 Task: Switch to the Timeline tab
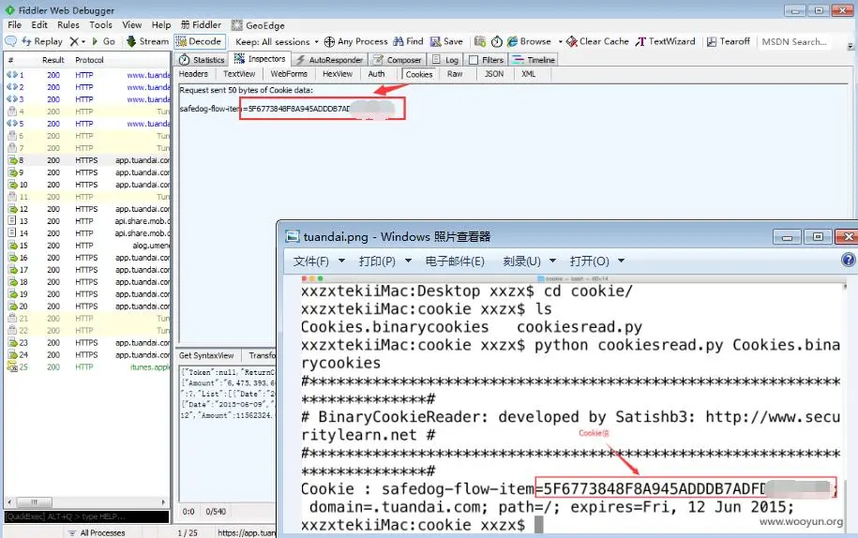click(x=534, y=60)
